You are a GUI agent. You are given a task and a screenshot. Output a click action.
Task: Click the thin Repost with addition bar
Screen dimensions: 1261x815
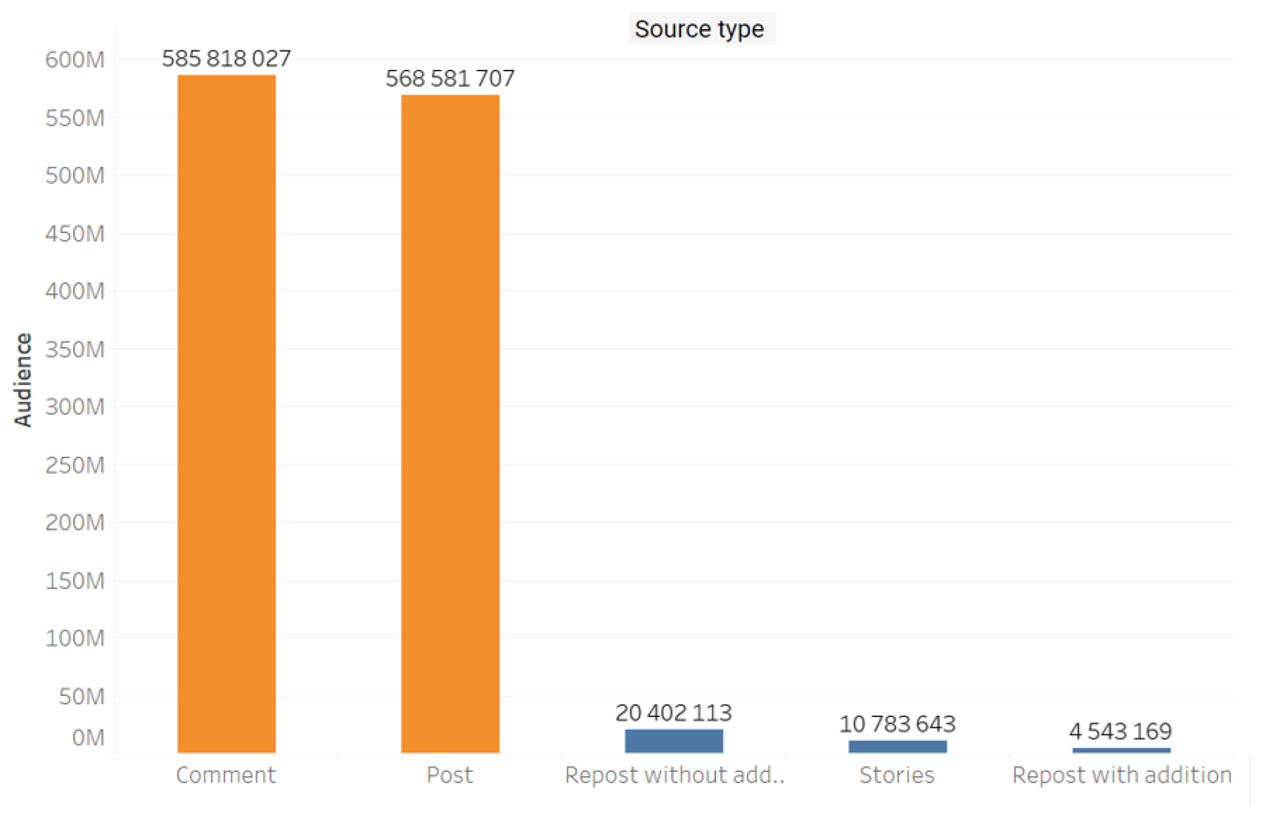[1121, 750]
